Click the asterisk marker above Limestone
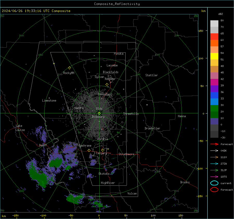Viewport: 234px width, 219px height. [x=49, y=98]
